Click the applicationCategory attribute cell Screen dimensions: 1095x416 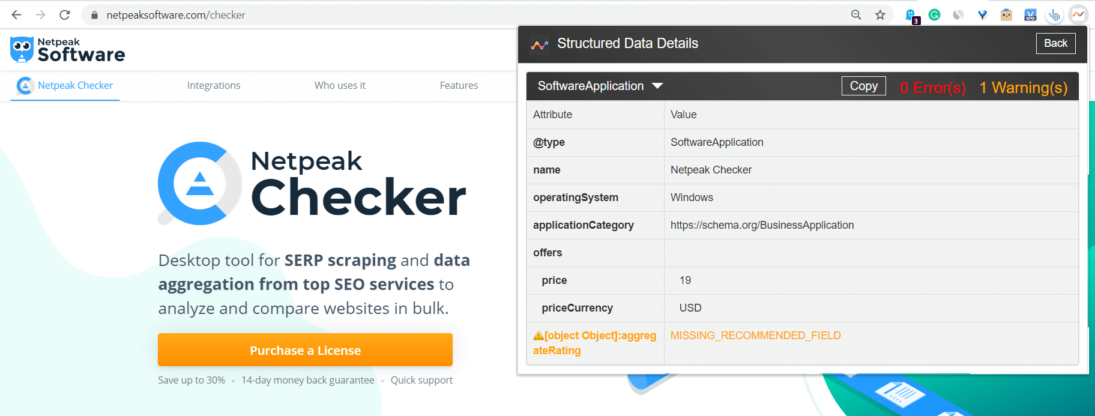tap(595, 225)
